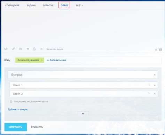Switch to the СОБЫТИЕ tab
This screenshot has width=165, height=135.
[x=48, y=6]
